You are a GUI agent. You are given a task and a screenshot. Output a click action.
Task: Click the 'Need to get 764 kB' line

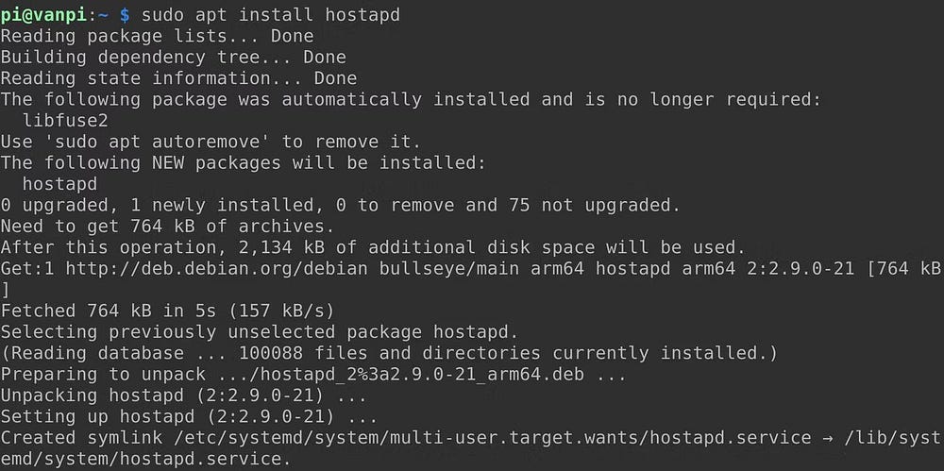[x=167, y=226]
